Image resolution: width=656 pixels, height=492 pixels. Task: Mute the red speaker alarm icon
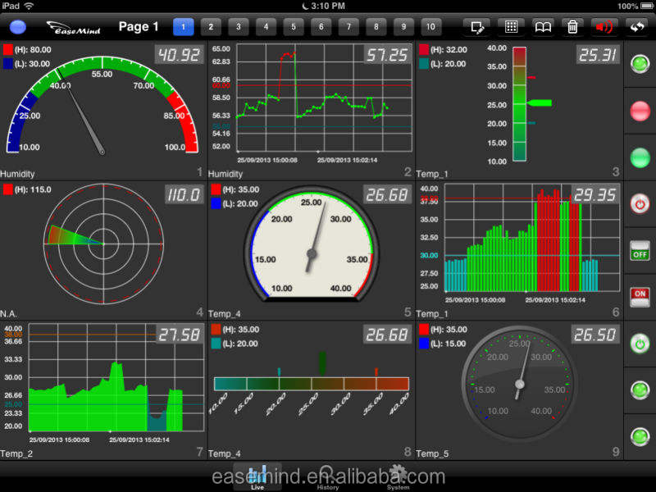[604, 27]
